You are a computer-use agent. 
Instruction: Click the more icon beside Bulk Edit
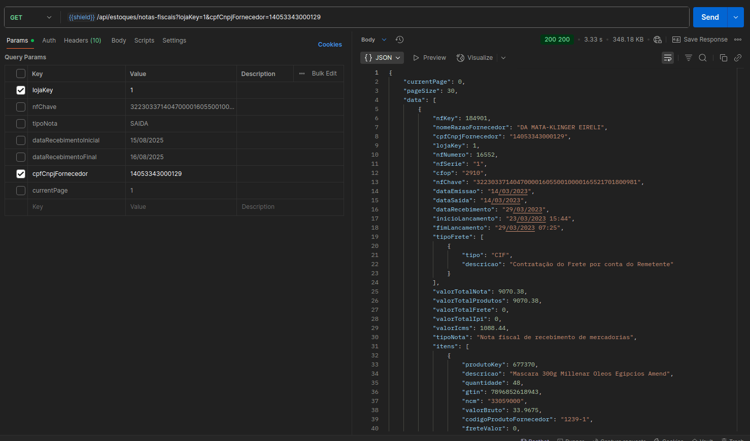(302, 73)
